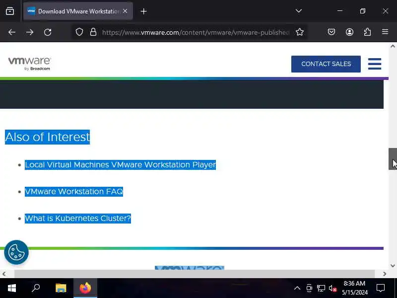Click Firefox icon in taskbar
The width and height of the screenshot is (397, 298).
pyautogui.click(x=85, y=288)
